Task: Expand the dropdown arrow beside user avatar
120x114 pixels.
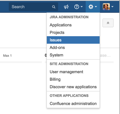Action: click(x=112, y=7)
